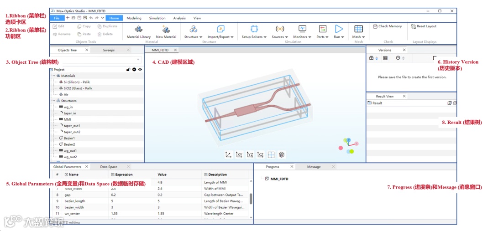Screen dimensions: 493x231
Task: Open the Mesh dropdown
Action: [358, 32]
